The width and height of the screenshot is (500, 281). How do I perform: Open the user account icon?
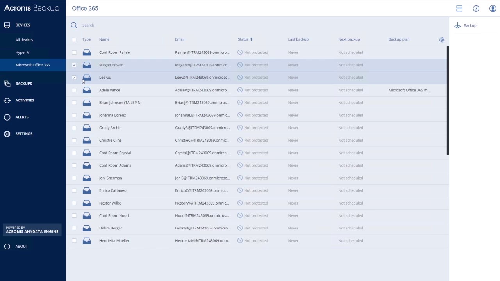tap(493, 9)
